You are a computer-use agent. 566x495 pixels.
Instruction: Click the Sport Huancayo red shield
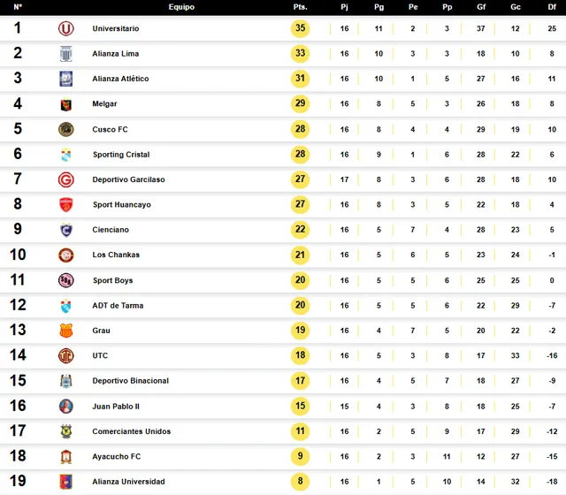[x=66, y=204]
